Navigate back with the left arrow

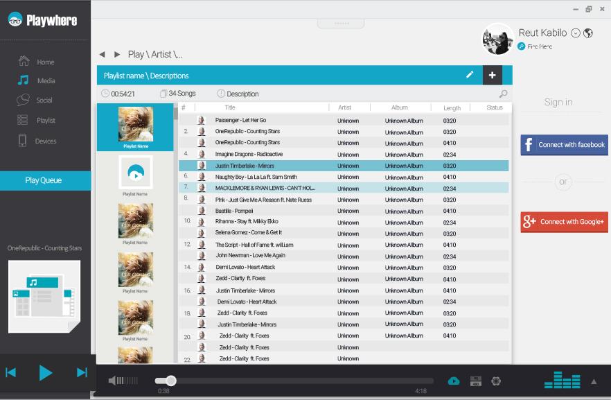(x=102, y=54)
